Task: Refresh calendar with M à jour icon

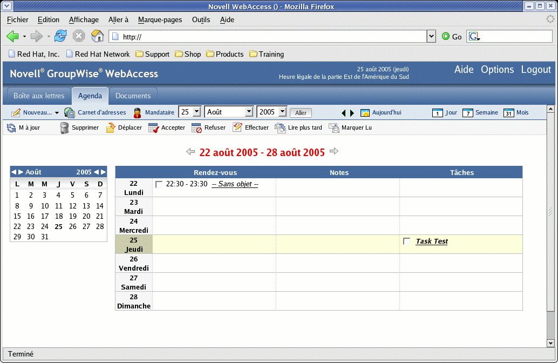Action: coord(11,127)
